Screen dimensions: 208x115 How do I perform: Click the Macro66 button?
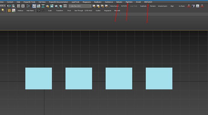117,11
